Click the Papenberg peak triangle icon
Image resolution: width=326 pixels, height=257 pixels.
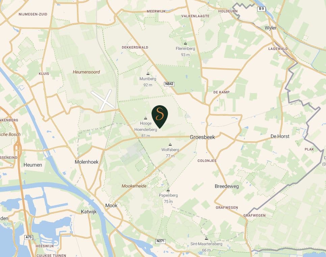coord(168,190)
